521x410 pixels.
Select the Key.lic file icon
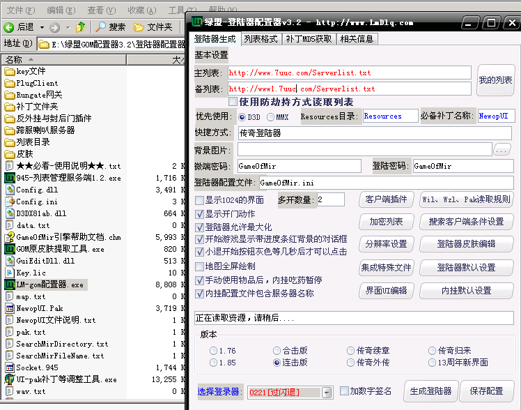tap(10, 273)
